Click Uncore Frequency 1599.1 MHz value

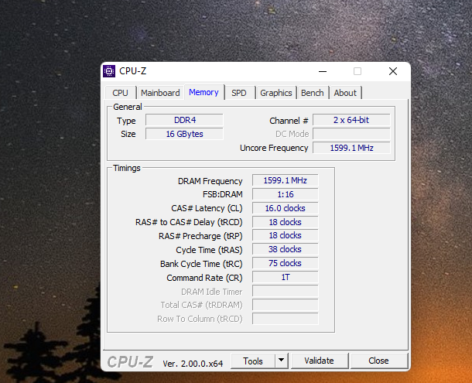[x=351, y=148]
